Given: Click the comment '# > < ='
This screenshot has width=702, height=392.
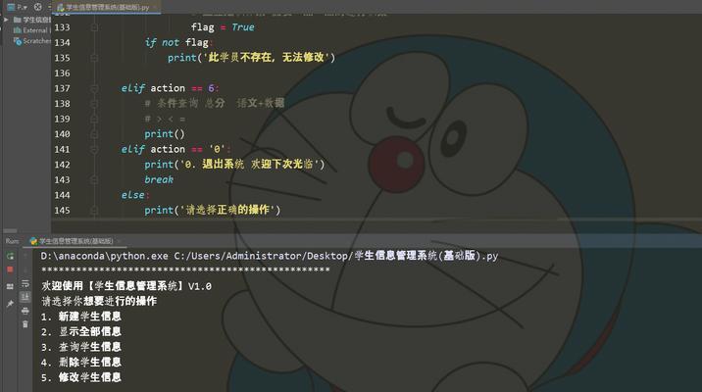Looking at the screenshot, I should [x=165, y=119].
